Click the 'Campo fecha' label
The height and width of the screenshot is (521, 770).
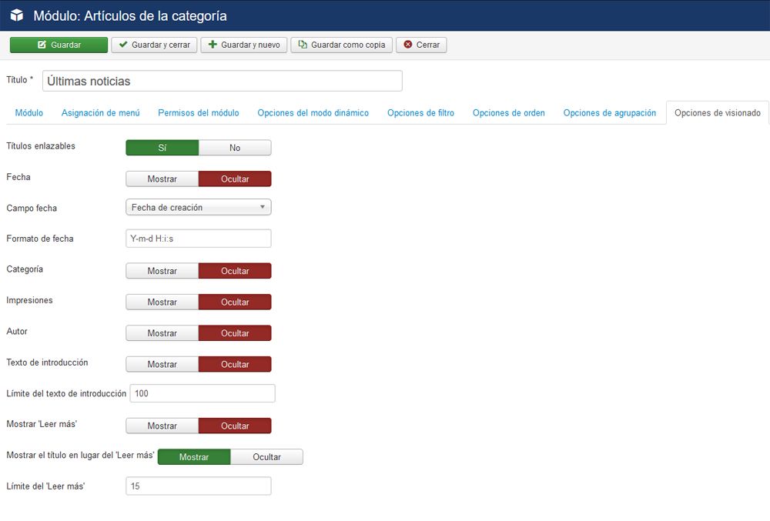[x=32, y=208]
